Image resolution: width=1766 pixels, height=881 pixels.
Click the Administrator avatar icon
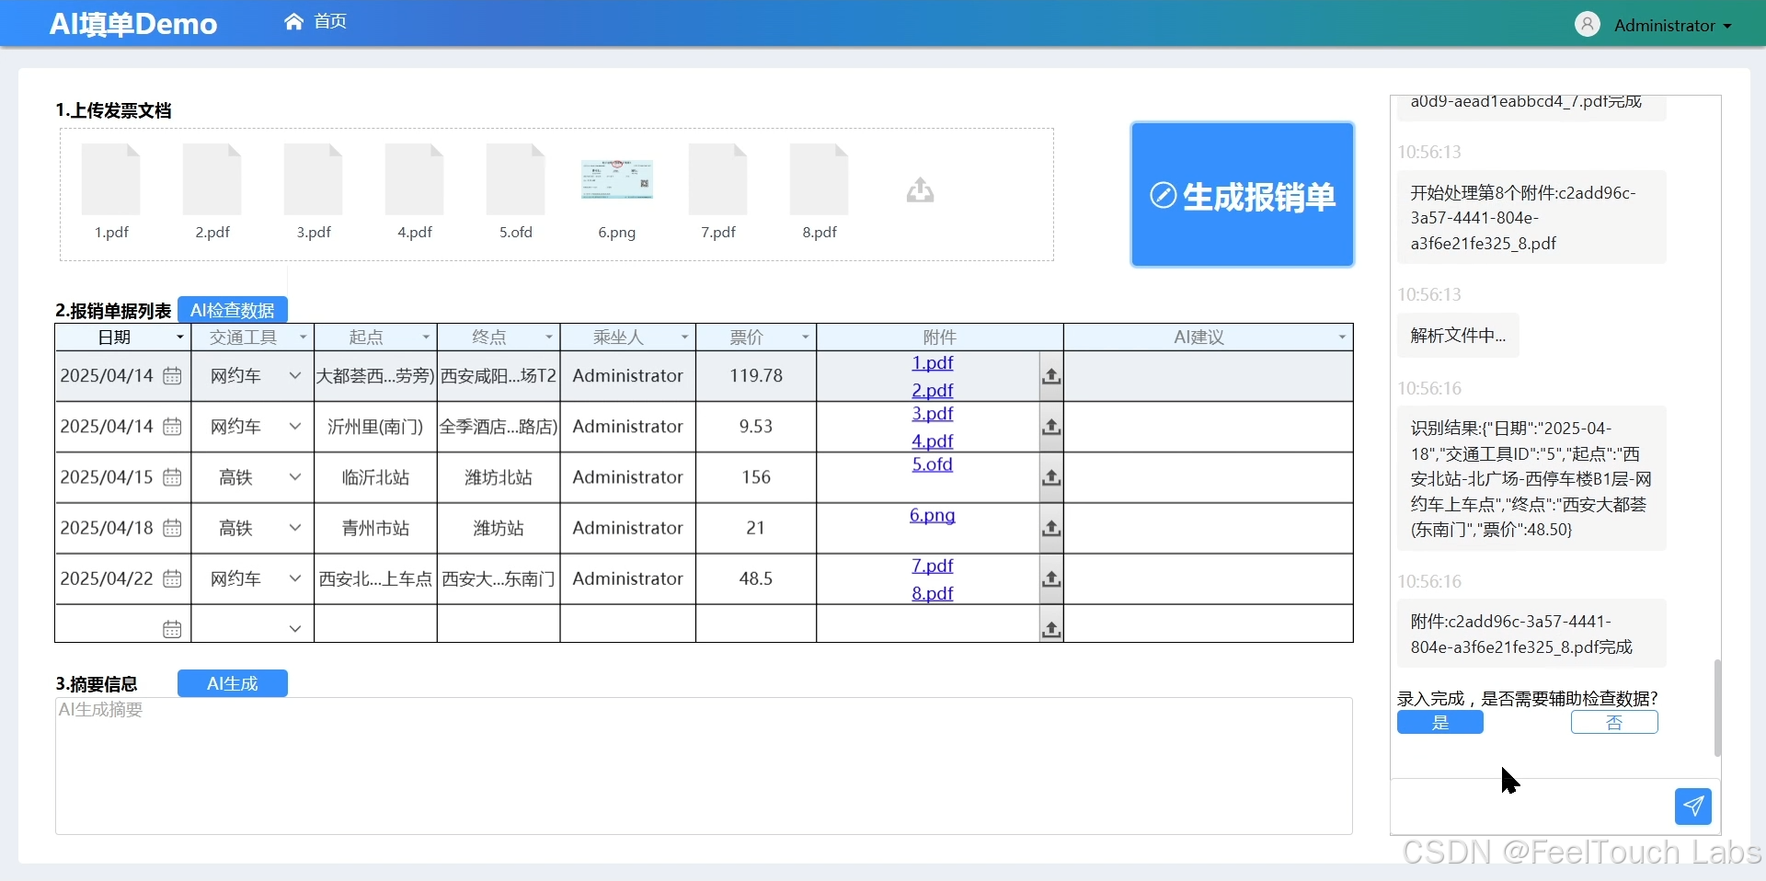(x=1588, y=25)
